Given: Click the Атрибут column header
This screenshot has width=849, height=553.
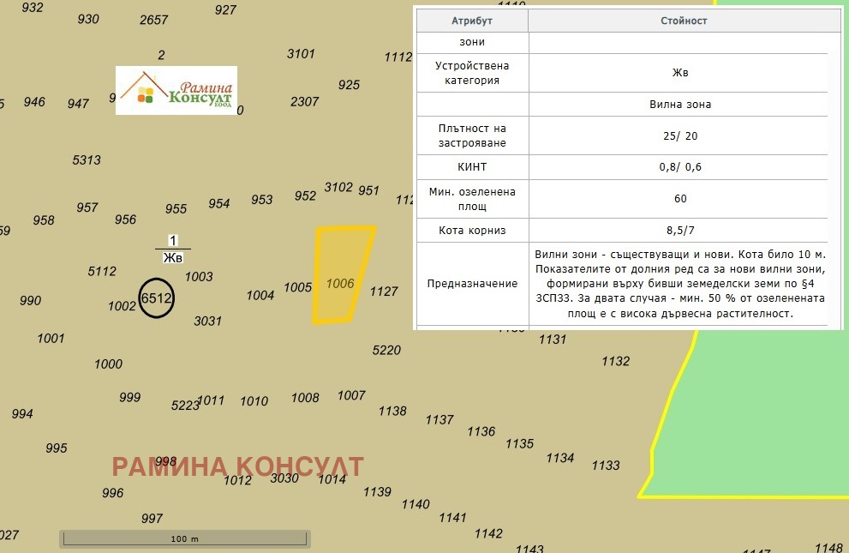Looking at the screenshot, I should coord(472,21).
